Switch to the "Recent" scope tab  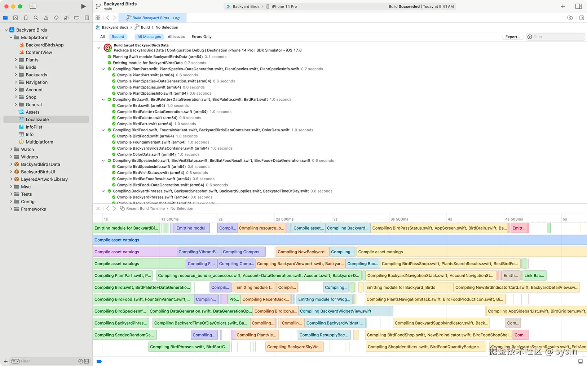[118, 36]
